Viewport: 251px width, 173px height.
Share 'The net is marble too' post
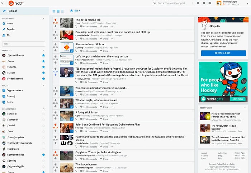(104, 27)
